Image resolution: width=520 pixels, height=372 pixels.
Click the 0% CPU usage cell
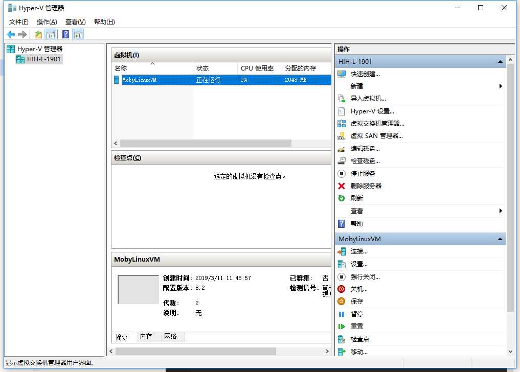click(244, 80)
